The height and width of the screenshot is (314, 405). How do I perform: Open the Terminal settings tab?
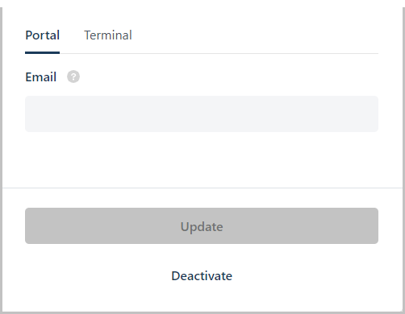point(108,35)
